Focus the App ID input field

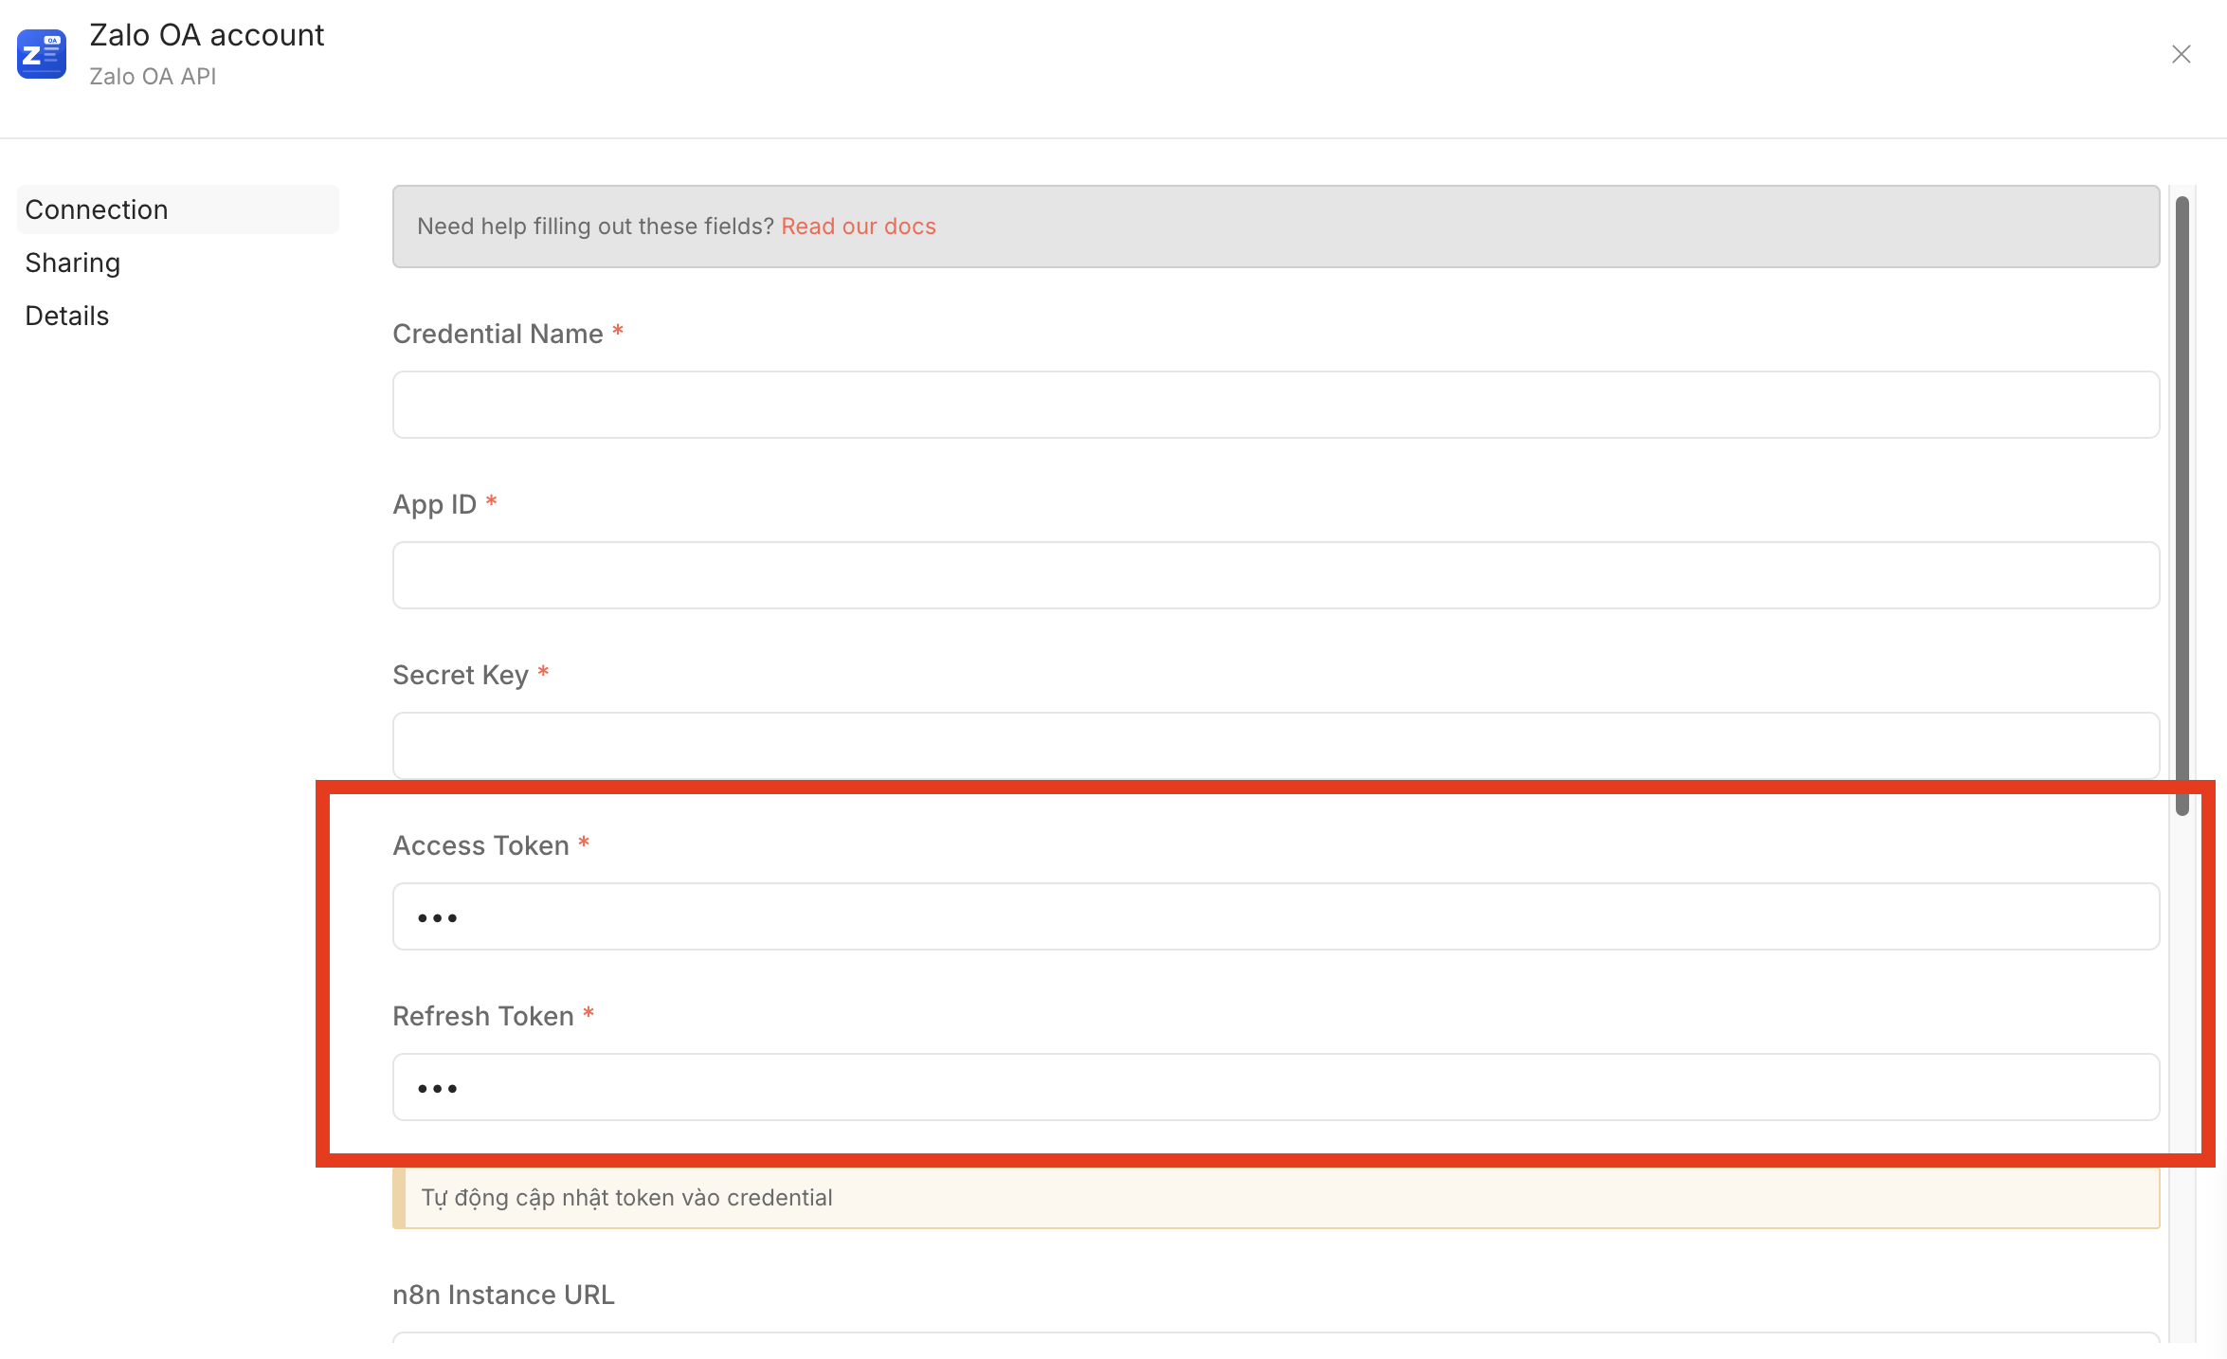1276,575
